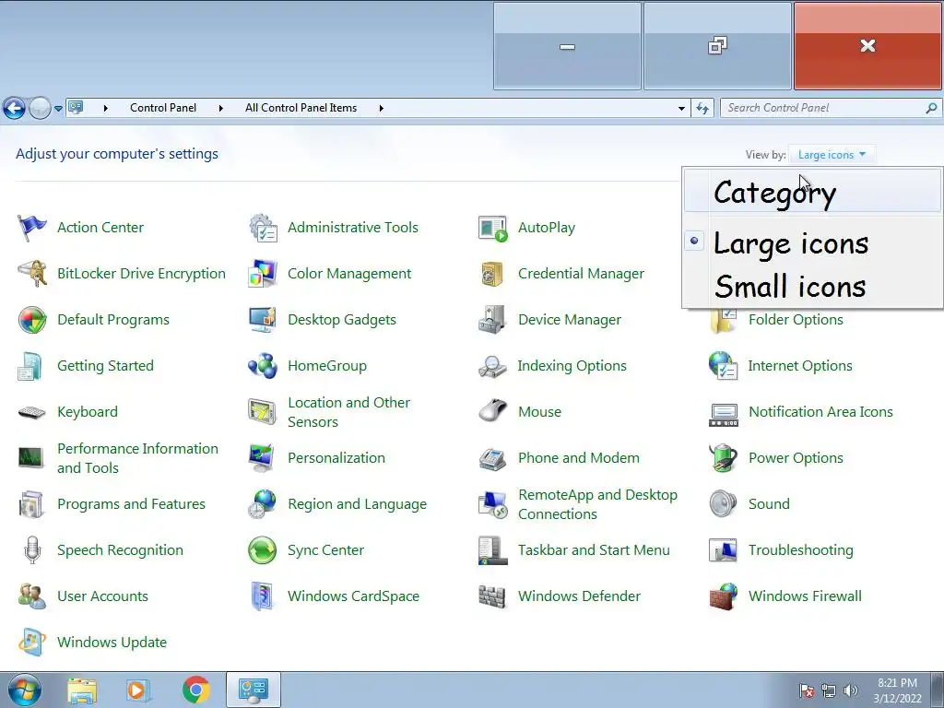This screenshot has width=944, height=708.
Task: Expand arrow after Control Panel breadcrumb
Action: [x=220, y=109]
